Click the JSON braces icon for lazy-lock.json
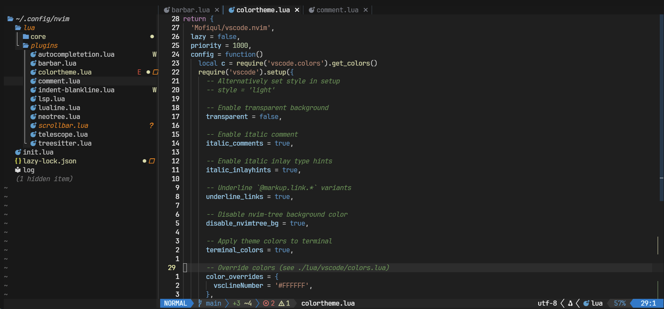This screenshot has width=664, height=309. (18, 161)
